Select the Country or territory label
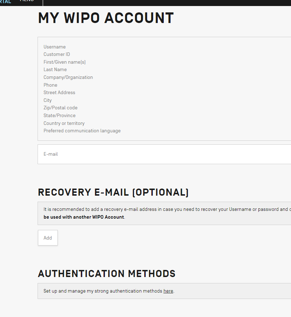This screenshot has width=291, height=317. point(64,123)
